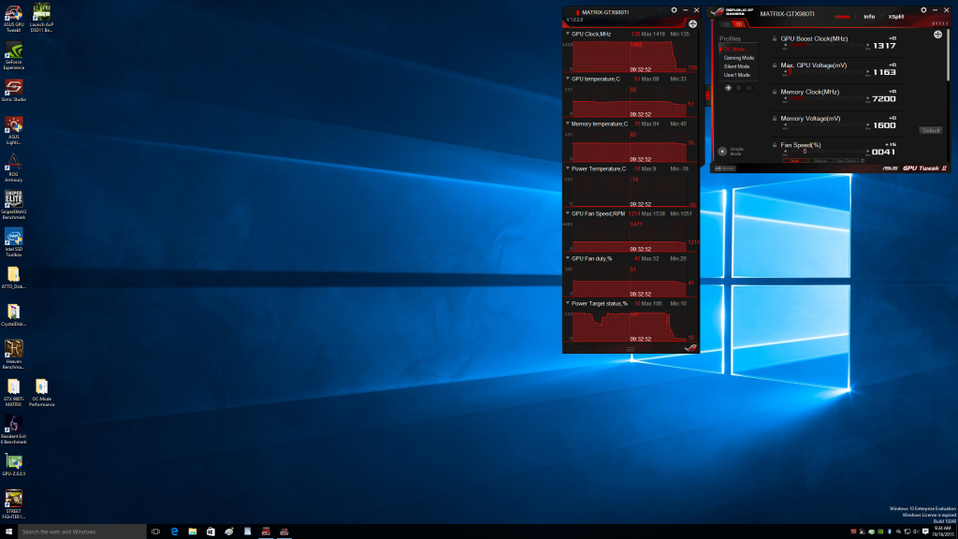This screenshot has height=539, width=958.
Task: Open ATTO_Disk desktop folder
Action: pos(13,278)
